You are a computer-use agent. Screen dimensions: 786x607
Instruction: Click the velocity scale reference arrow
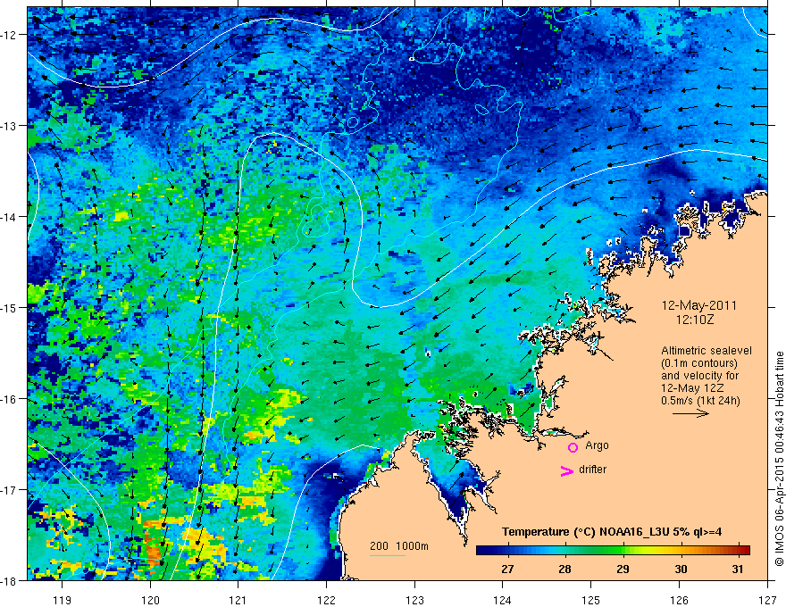point(690,414)
